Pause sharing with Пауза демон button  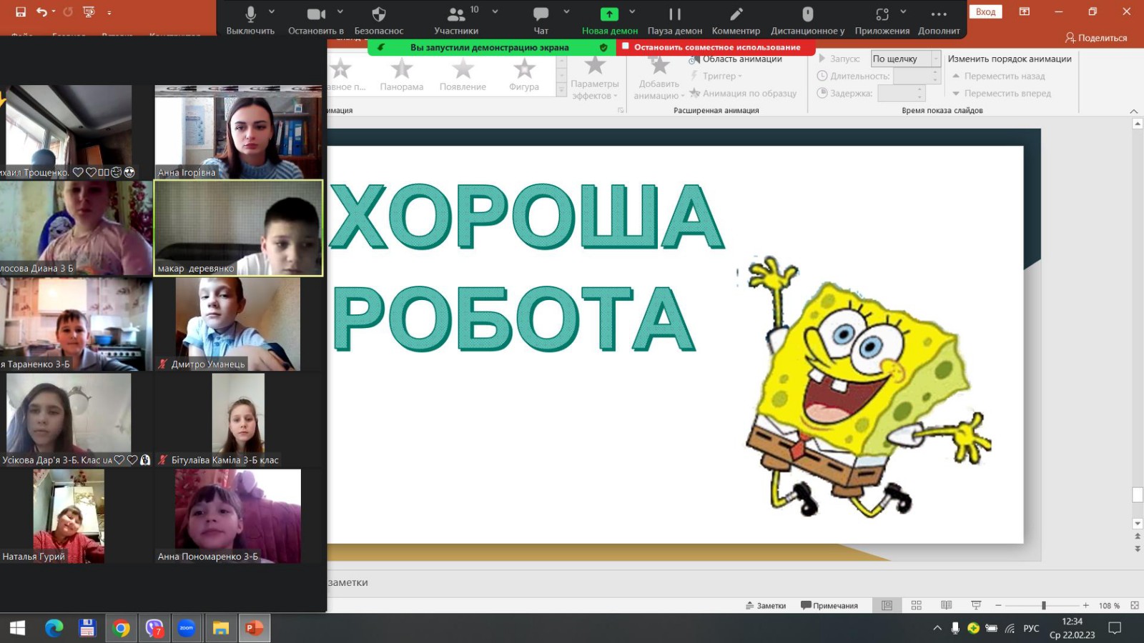tap(674, 19)
